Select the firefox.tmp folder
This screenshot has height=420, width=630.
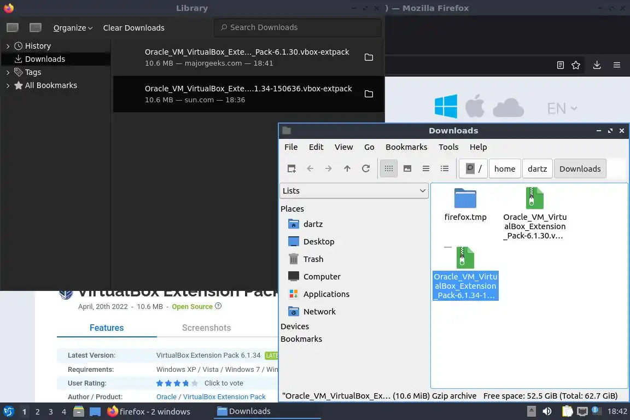[465, 205]
